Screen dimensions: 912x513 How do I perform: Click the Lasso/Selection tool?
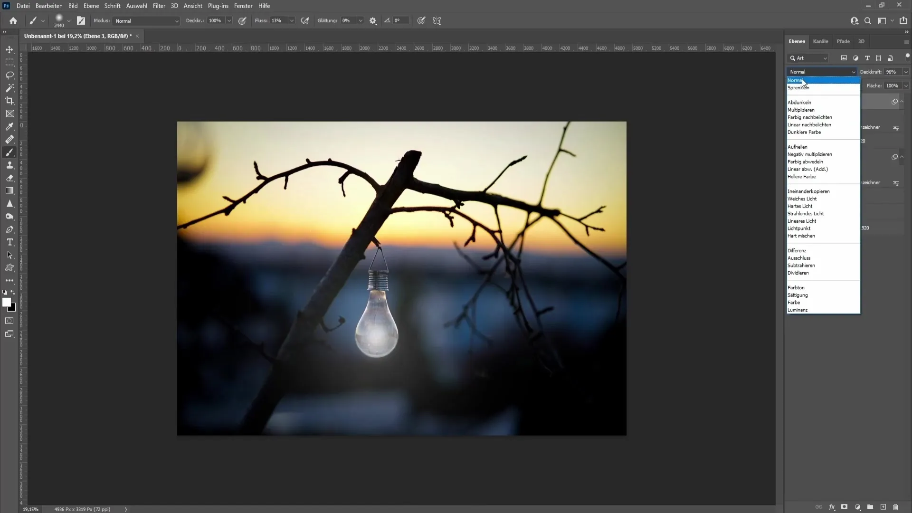(9, 75)
